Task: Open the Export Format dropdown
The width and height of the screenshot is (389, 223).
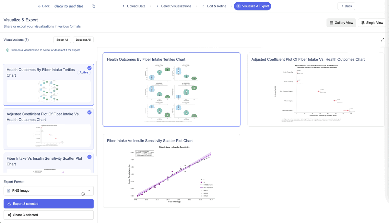Action: tap(48, 190)
